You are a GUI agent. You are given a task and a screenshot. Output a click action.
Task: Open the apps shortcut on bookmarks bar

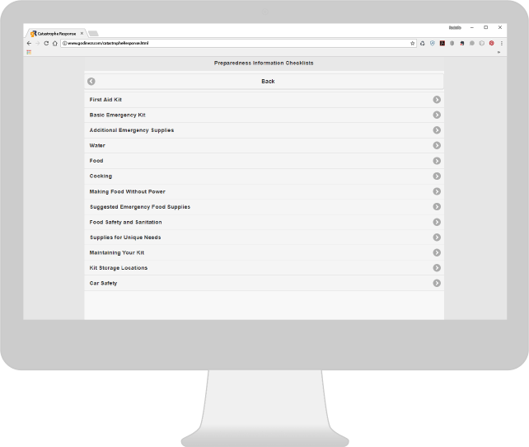point(29,52)
